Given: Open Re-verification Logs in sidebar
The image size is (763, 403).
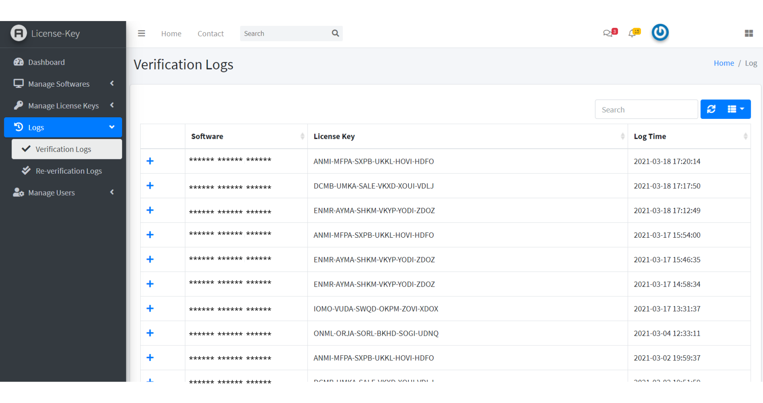Looking at the screenshot, I should point(68,171).
